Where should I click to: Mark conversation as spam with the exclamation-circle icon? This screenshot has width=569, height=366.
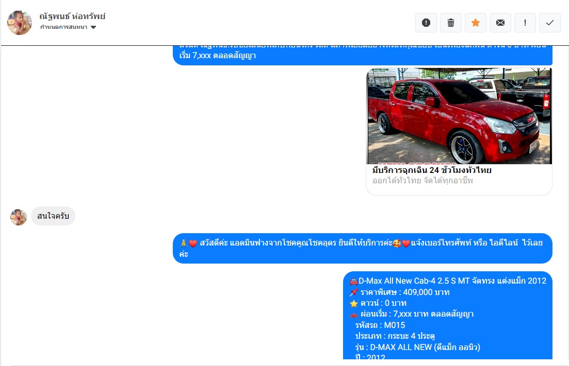click(x=426, y=23)
